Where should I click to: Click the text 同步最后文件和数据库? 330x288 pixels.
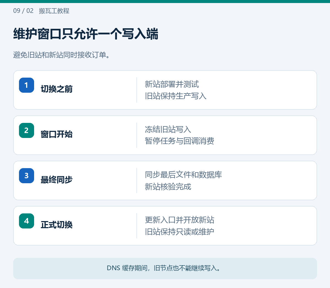[x=183, y=175]
